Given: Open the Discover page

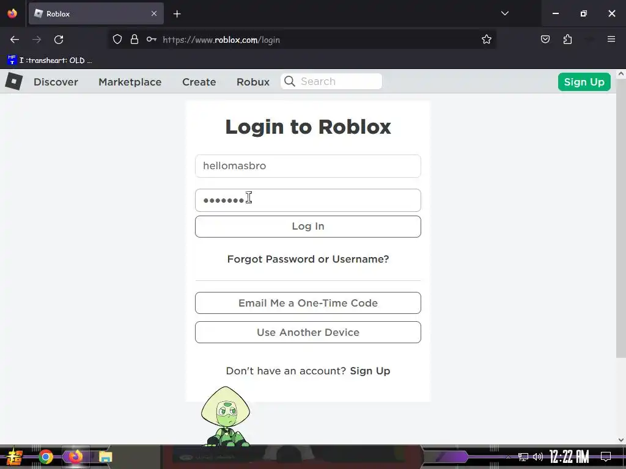Looking at the screenshot, I should click(56, 82).
